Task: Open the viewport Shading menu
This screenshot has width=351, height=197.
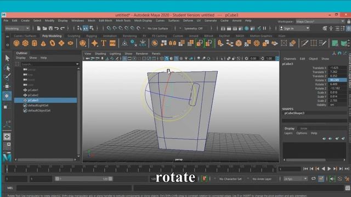Action: point(100,54)
